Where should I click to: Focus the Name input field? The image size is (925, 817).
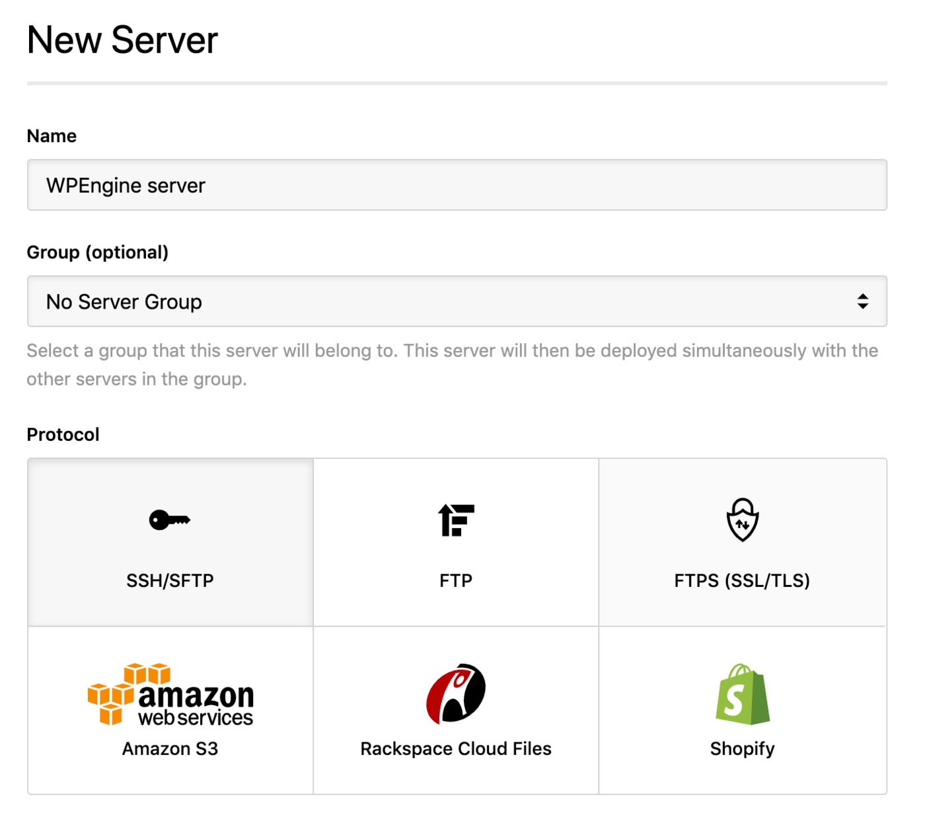(457, 185)
